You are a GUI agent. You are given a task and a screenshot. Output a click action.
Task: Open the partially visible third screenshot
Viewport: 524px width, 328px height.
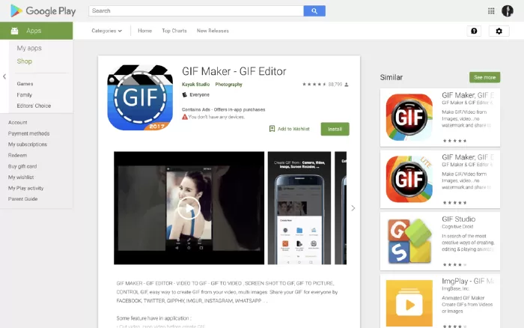click(x=341, y=208)
